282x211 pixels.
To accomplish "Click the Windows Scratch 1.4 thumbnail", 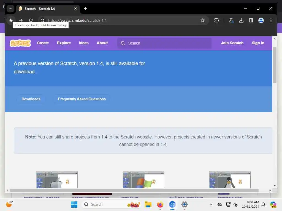I will (x=143, y=180).
